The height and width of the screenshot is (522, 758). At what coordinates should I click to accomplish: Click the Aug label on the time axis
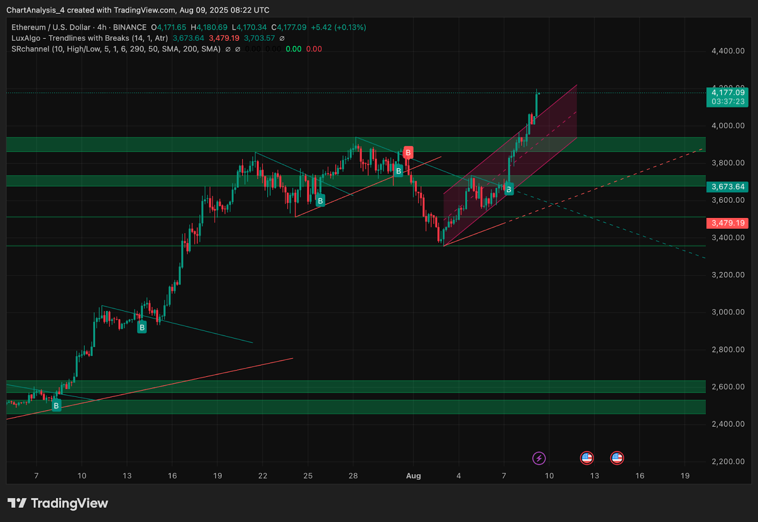(413, 476)
